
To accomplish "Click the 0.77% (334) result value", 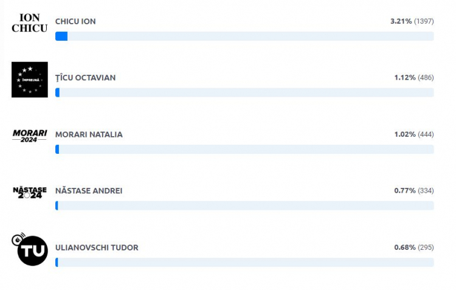I will coord(414,191).
